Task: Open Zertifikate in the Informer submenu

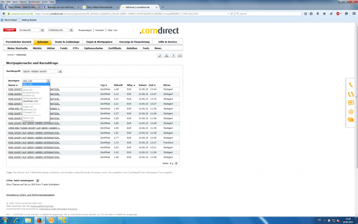Action: (x=115, y=48)
